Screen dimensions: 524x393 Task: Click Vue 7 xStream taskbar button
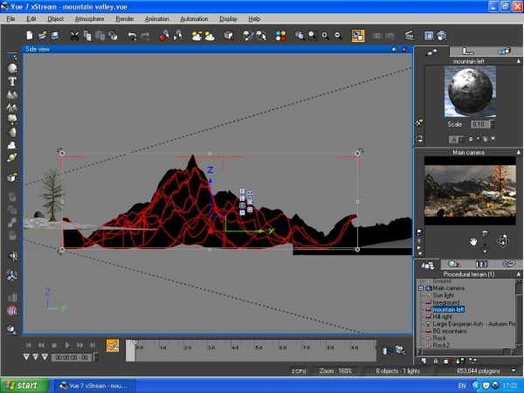(x=94, y=386)
